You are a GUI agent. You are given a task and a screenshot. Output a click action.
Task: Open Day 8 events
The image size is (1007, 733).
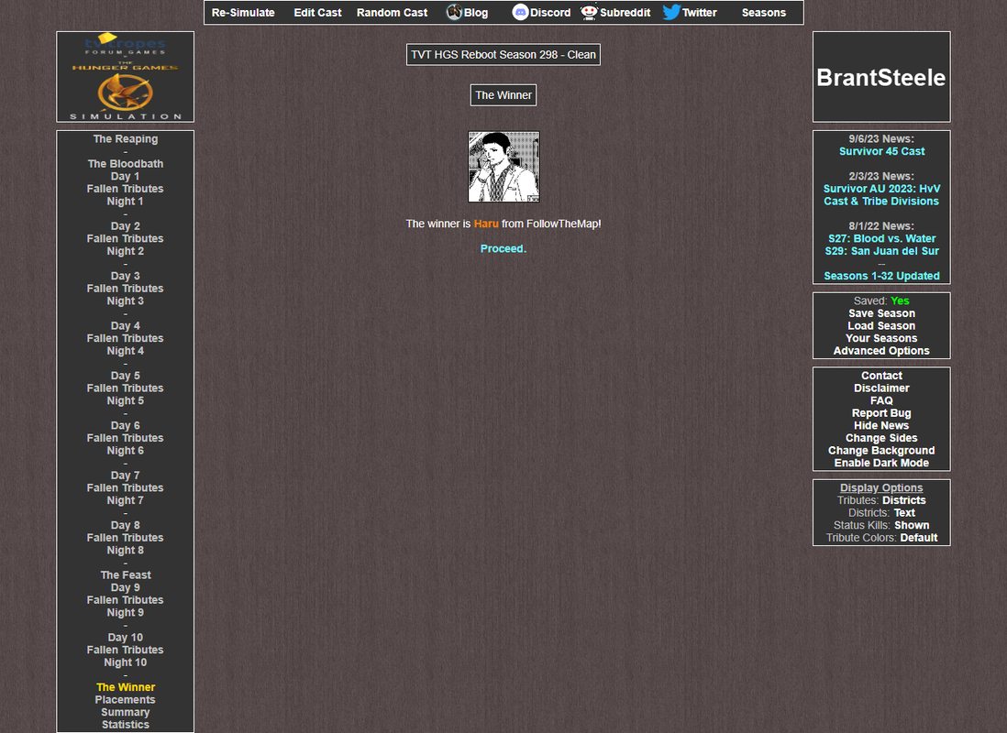tap(126, 525)
